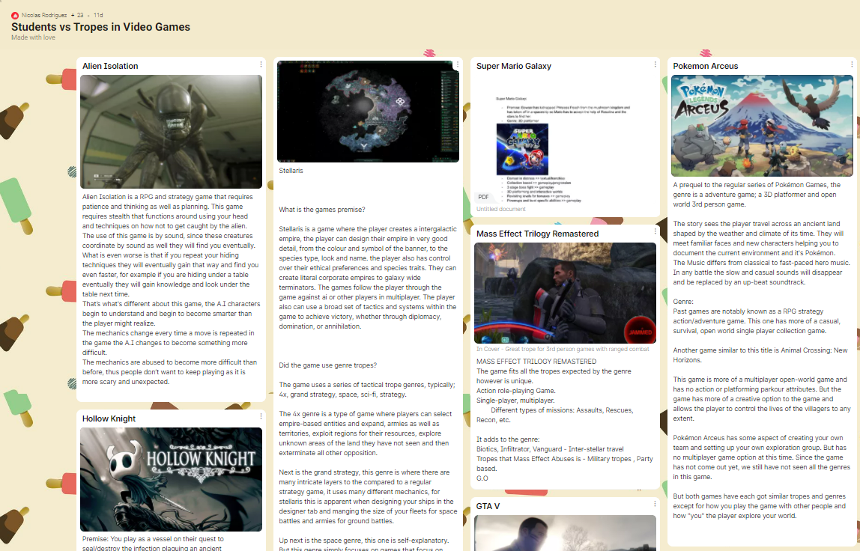Image resolution: width=860 pixels, height=551 pixels.
Task: Open the Super Mario Galaxy post options menu
Action: click(655, 64)
